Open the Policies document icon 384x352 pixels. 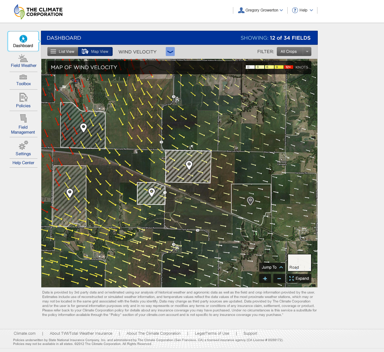[23, 97]
